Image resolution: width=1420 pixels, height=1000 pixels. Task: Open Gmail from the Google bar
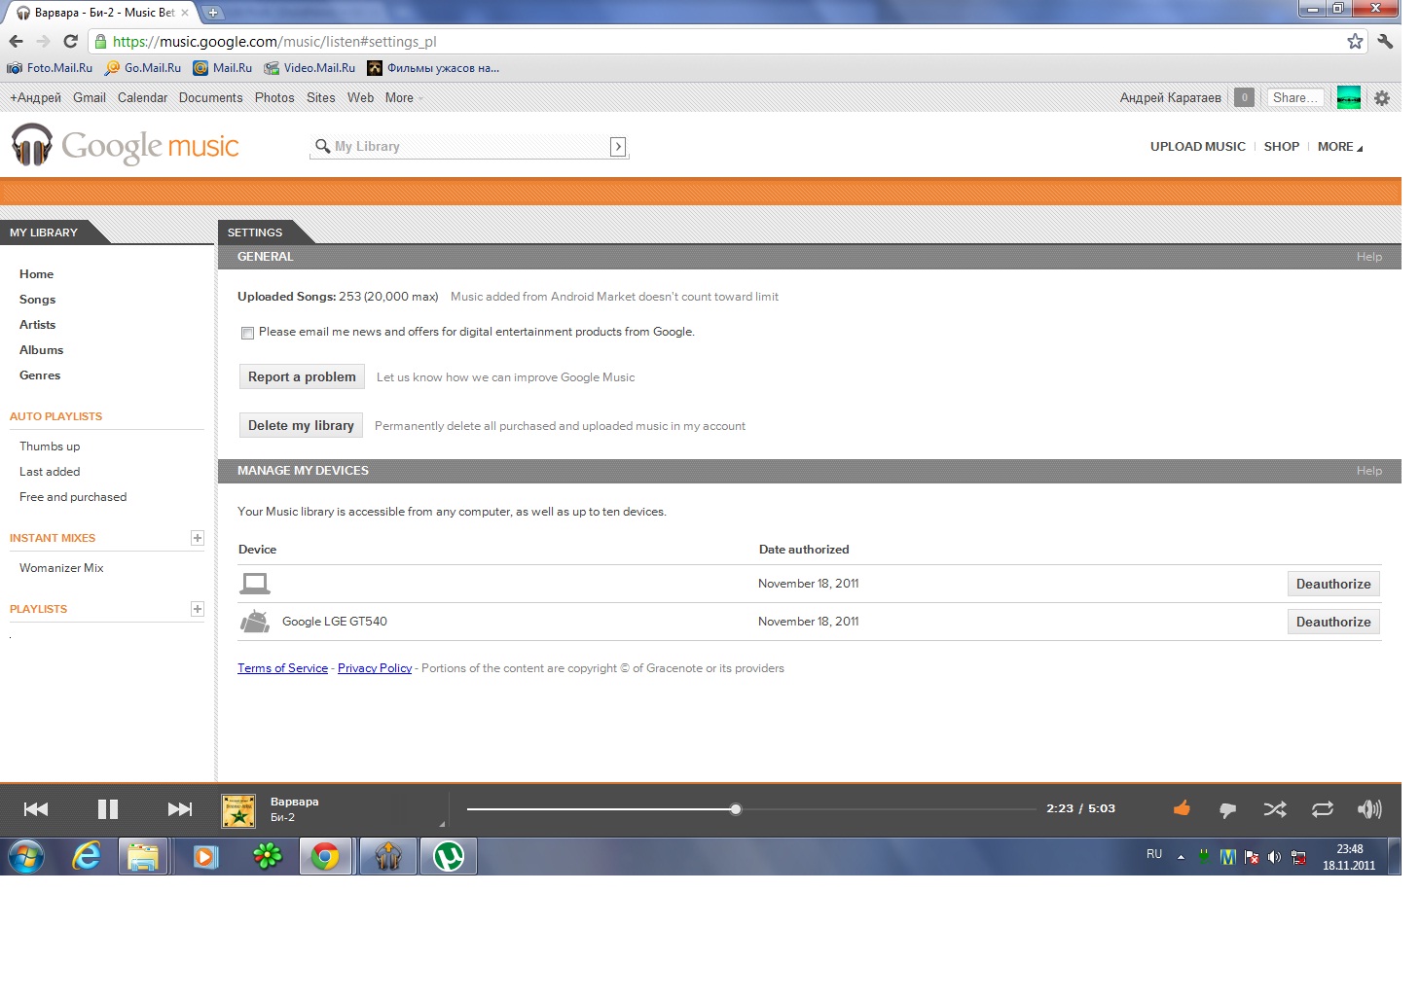coord(90,97)
